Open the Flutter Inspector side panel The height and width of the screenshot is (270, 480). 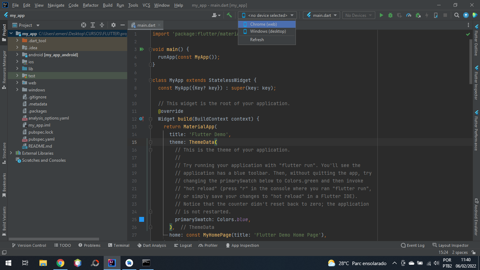pyautogui.click(x=476, y=82)
